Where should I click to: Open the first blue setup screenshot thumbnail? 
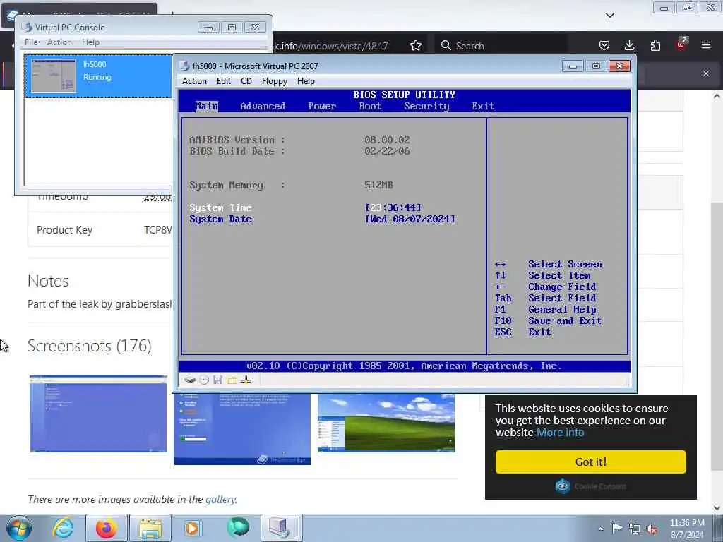coord(97,414)
